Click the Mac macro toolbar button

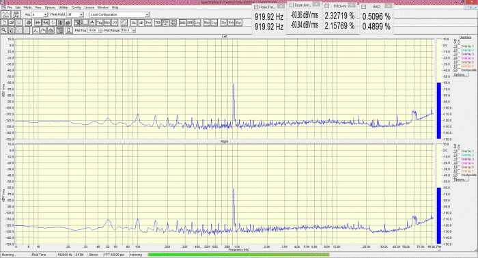[207, 23]
